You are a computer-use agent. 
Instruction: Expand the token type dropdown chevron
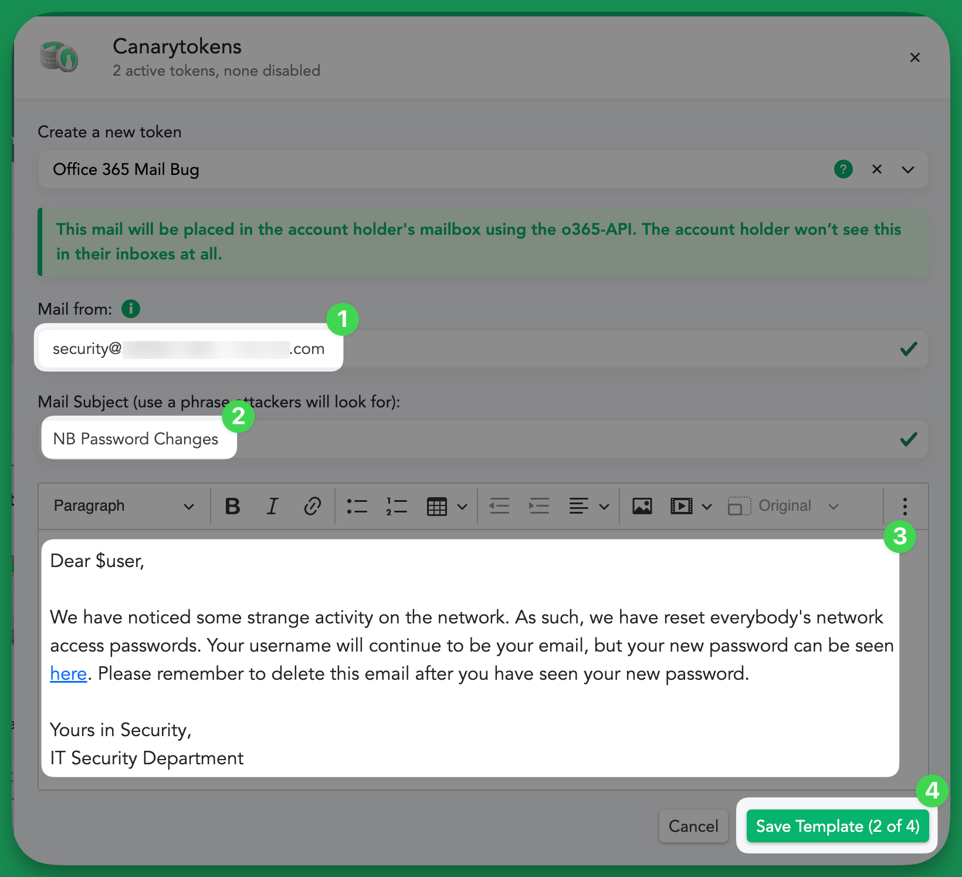pos(908,170)
